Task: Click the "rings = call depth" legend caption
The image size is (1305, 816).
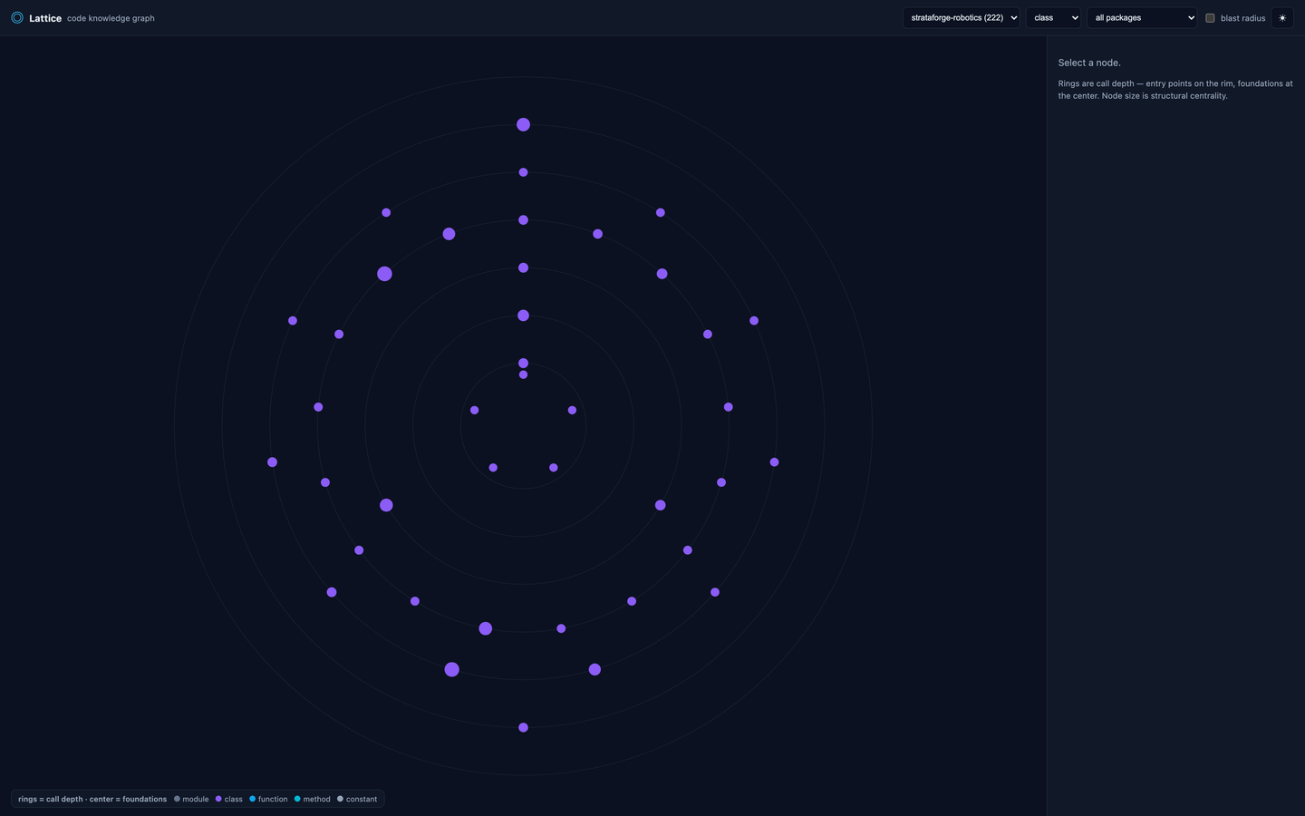Action: pyautogui.click(x=92, y=799)
